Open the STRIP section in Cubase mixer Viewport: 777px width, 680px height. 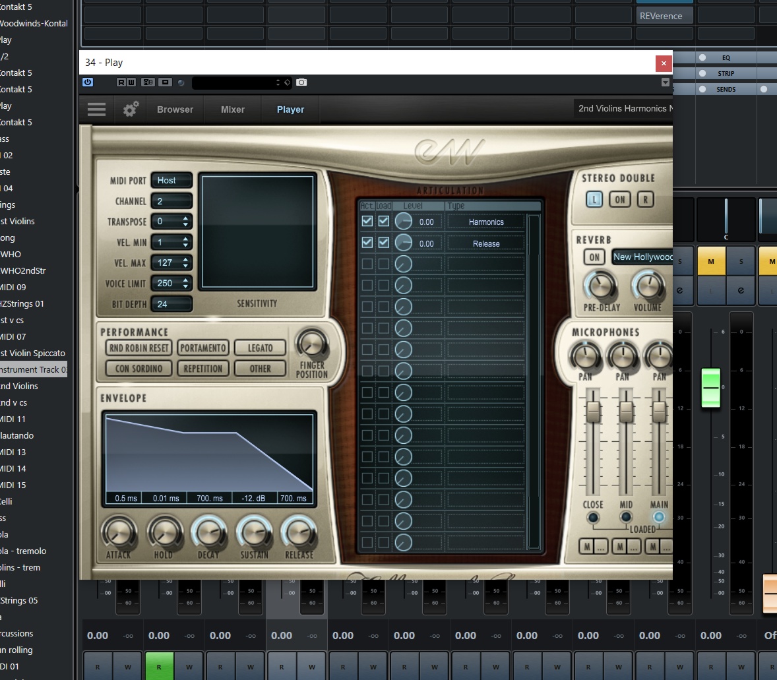[x=726, y=74]
